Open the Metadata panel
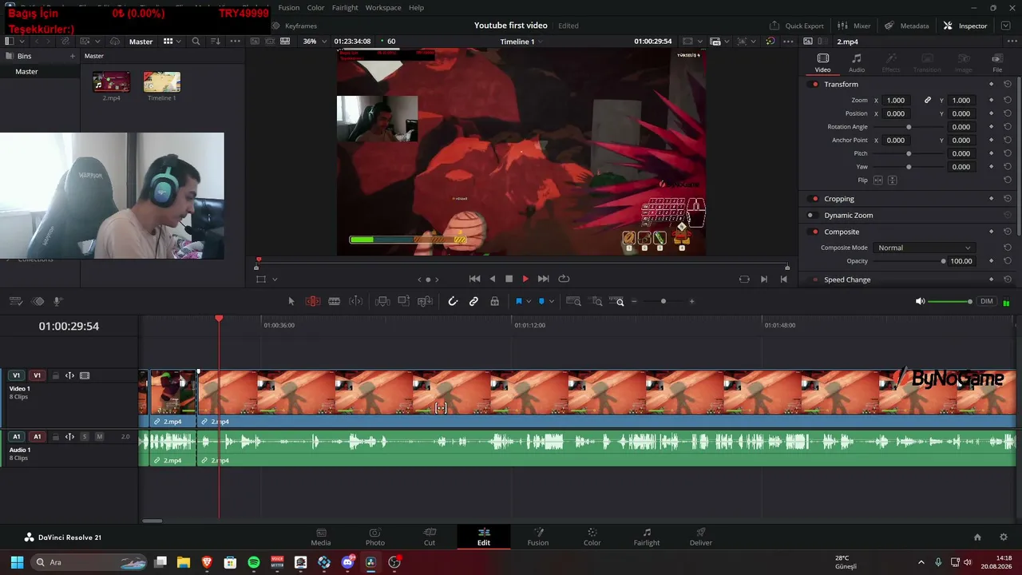1022x575 pixels. pos(907,26)
